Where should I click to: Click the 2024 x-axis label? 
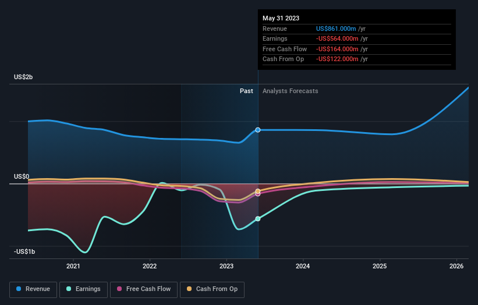[x=303, y=267]
